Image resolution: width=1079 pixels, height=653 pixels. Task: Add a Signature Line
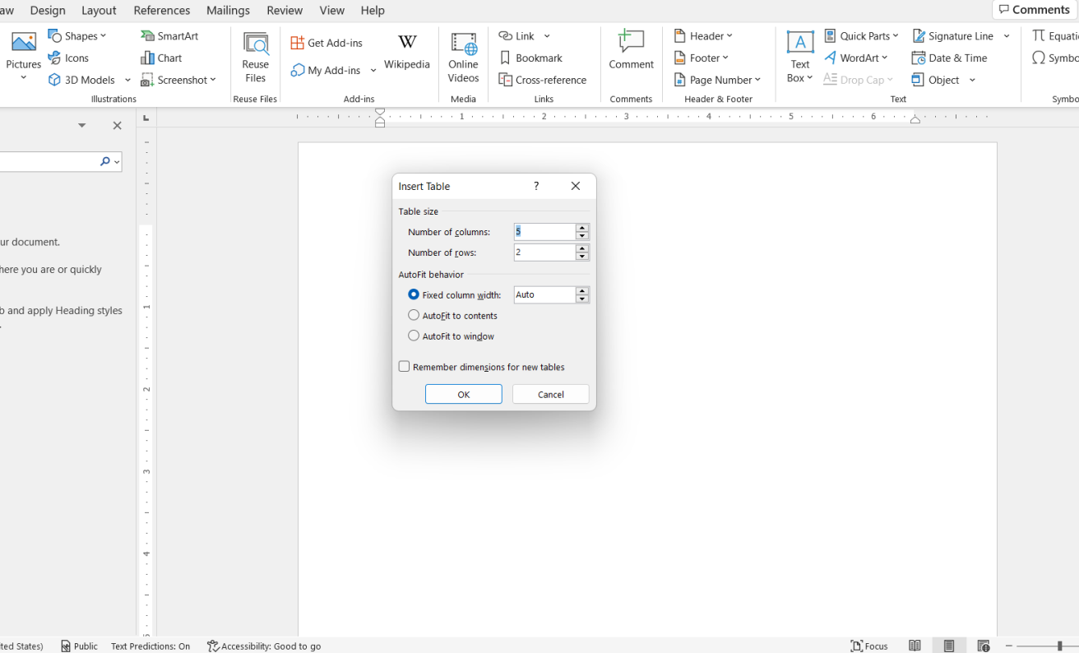point(953,36)
